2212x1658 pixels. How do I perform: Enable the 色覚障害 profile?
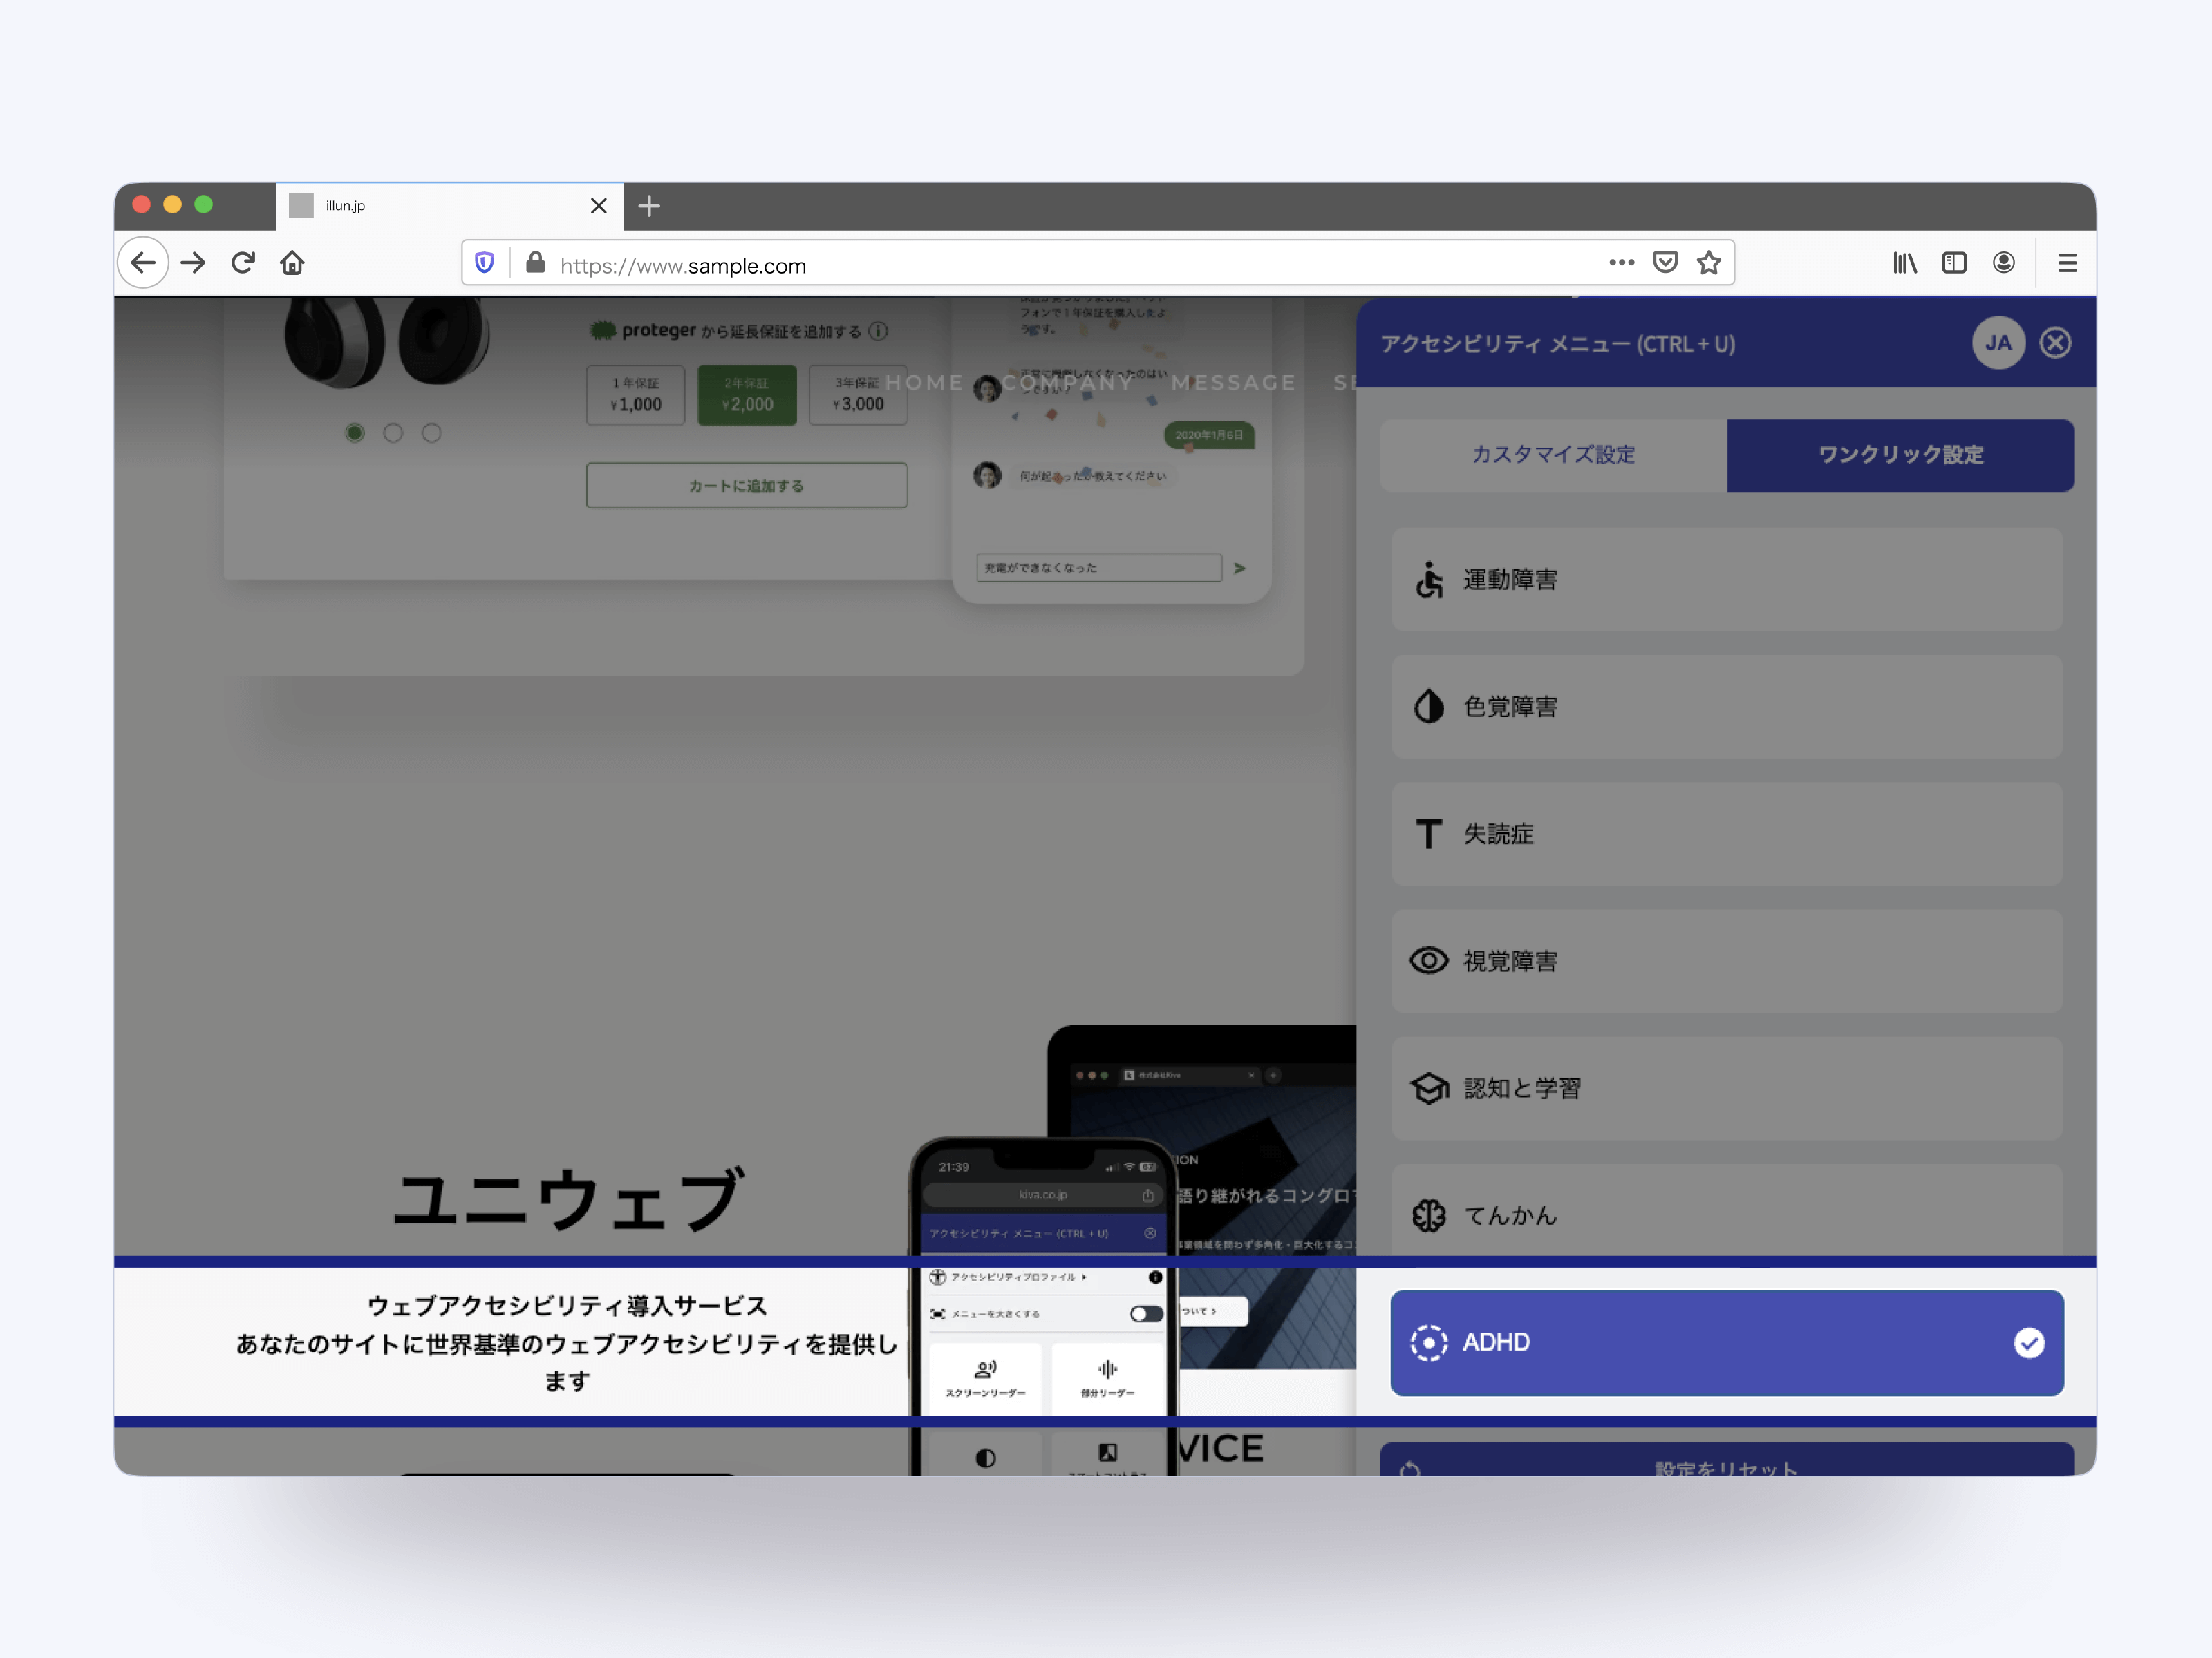(1727, 707)
